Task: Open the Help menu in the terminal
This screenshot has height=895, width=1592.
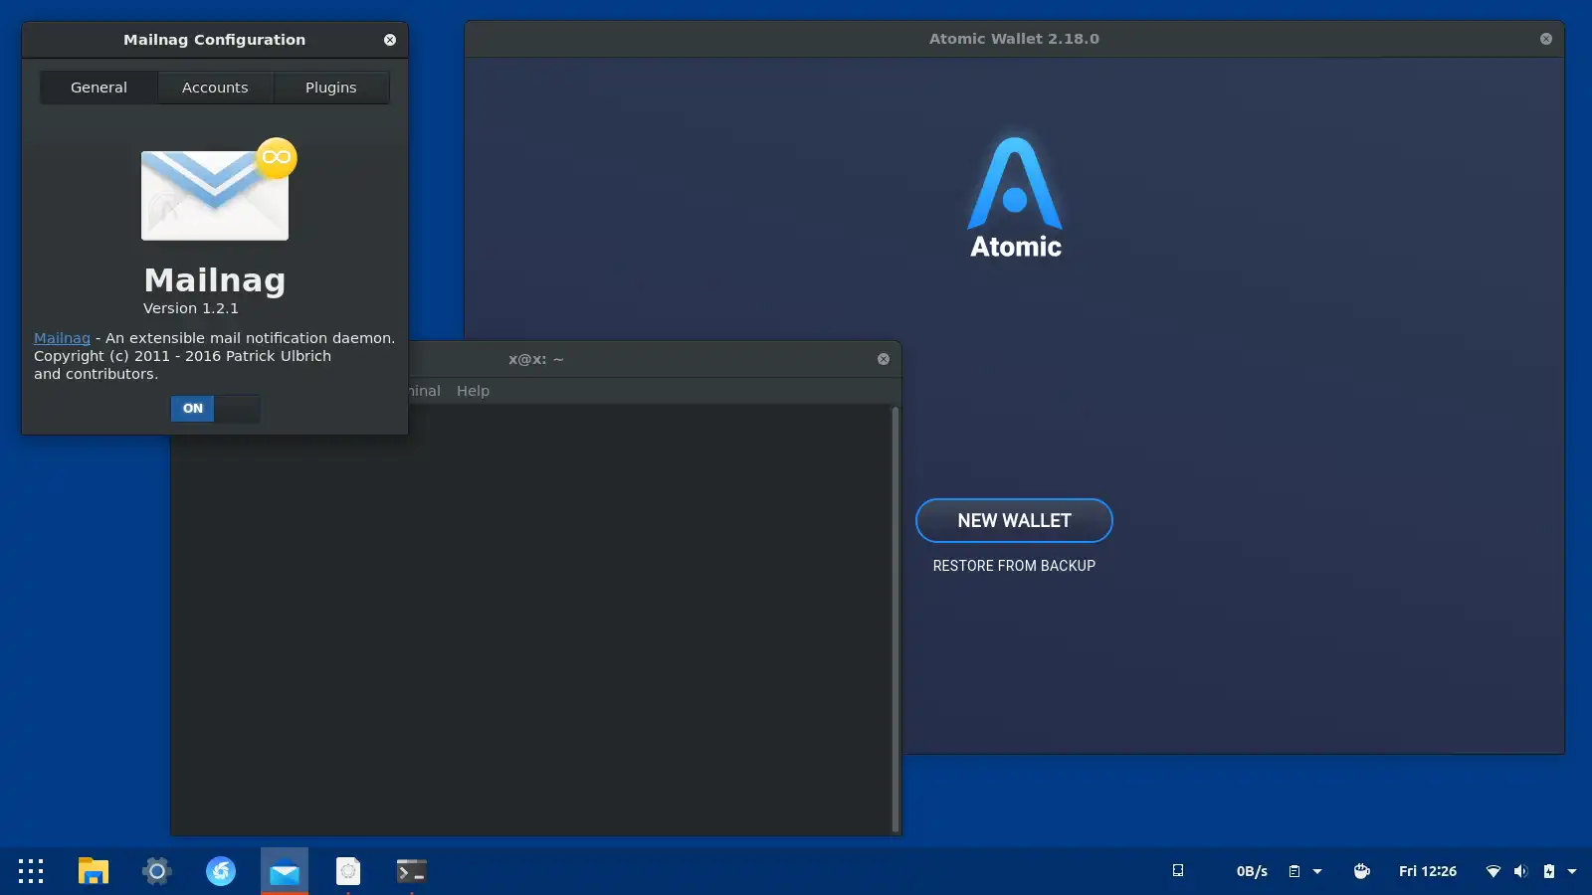Action: point(473,391)
